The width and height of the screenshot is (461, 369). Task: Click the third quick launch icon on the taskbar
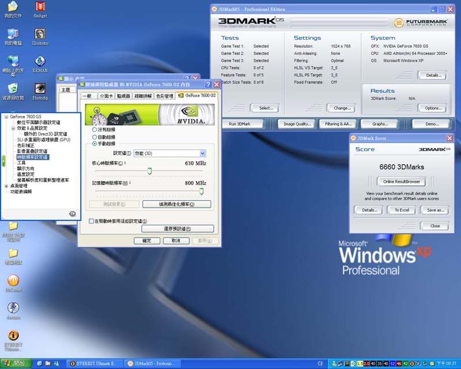click(x=56, y=364)
